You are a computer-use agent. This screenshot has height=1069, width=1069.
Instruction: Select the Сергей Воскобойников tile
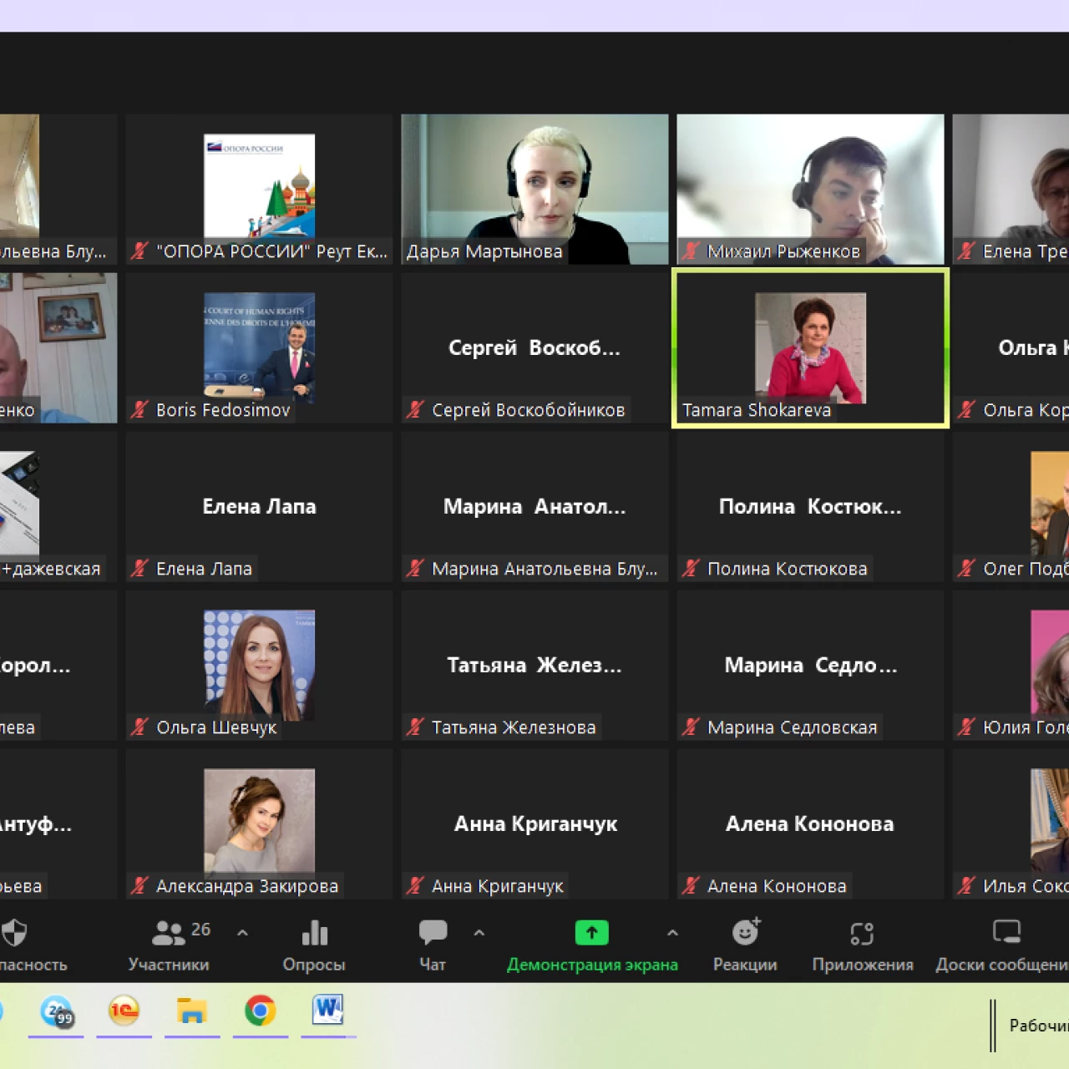534,348
